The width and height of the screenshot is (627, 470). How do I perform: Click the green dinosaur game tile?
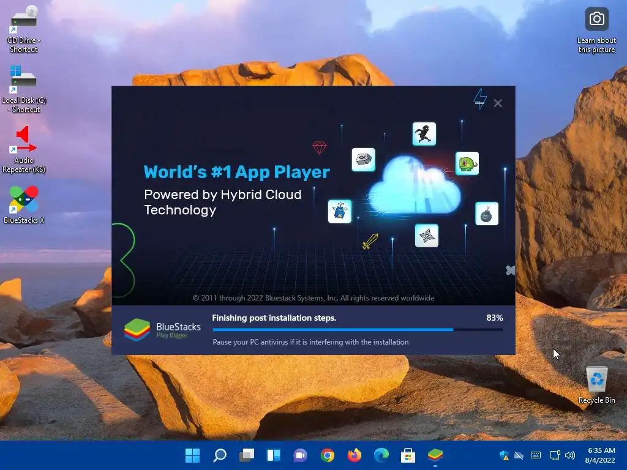click(x=467, y=163)
